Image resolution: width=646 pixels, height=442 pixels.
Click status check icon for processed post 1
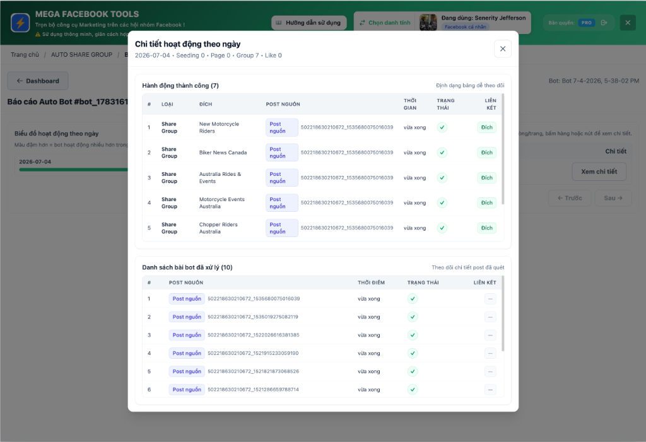pyautogui.click(x=413, y=299)
